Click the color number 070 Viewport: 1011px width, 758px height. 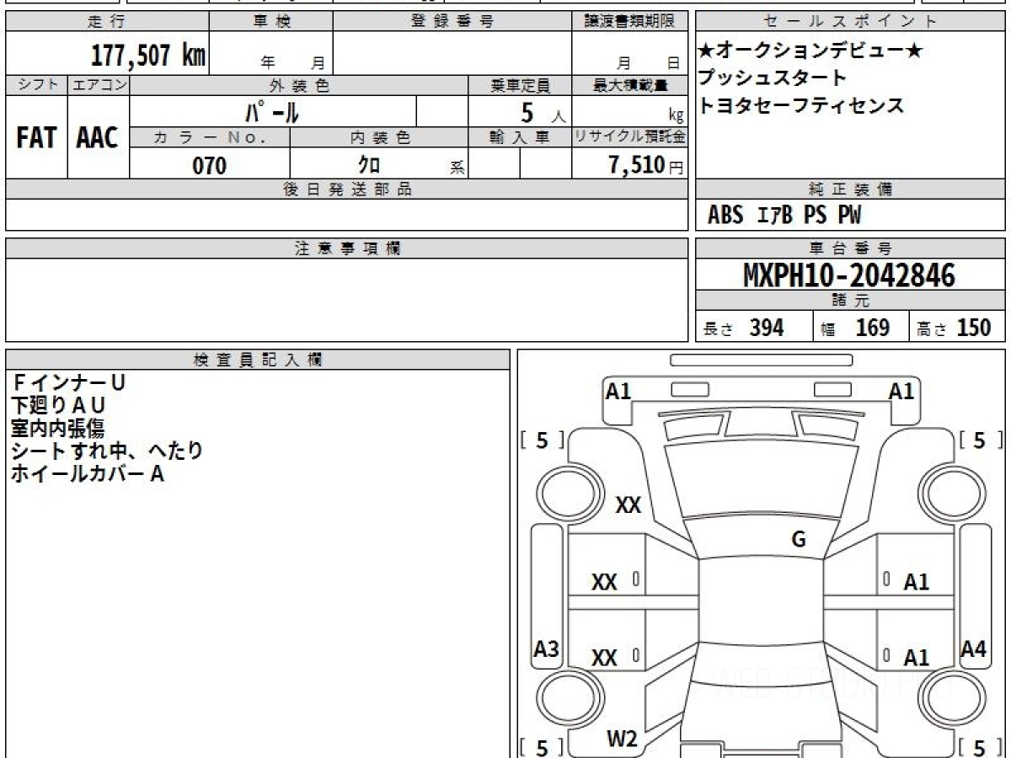pos(210,166)
